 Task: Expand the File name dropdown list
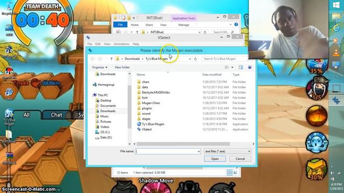pos(198,151)
